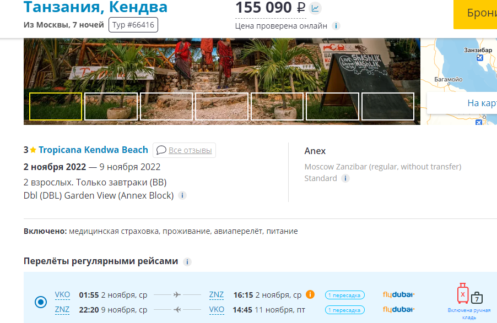Screen dimensions: 497x323
Task: Click 'Moscow Zanzibar (regular, without transfer)' text
Action: 382,167
